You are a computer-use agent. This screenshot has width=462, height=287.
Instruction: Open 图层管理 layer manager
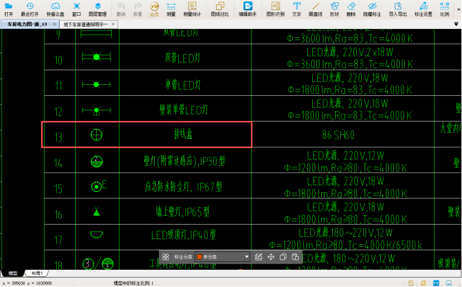click(97, 9)
